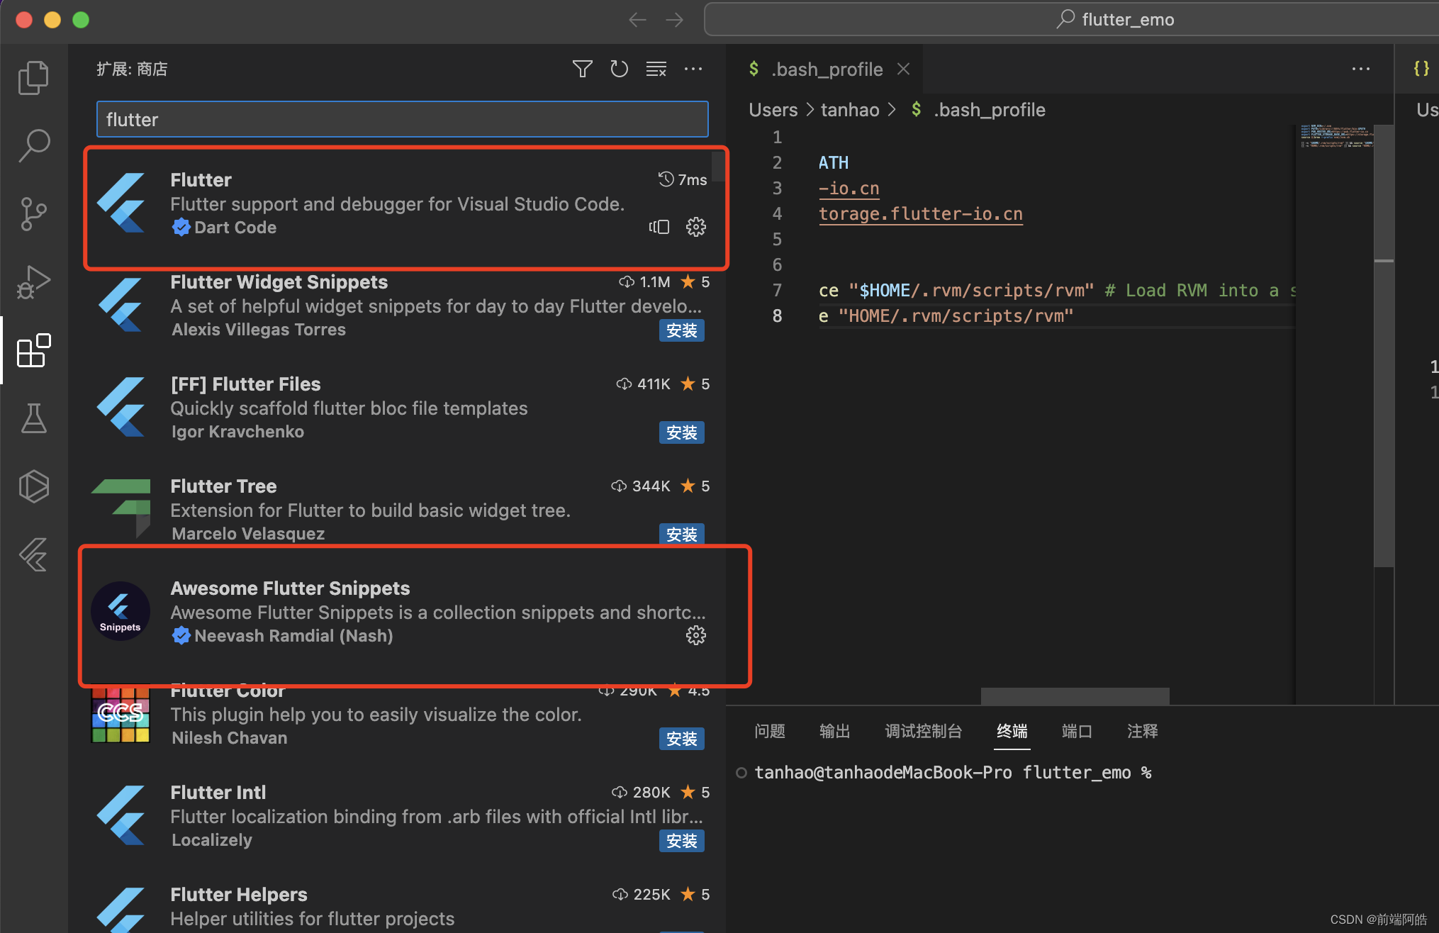The width and height of the screenshot is (1439, 933).
Task: Open the 注释 panel tab
Action: pos(1143,731)
